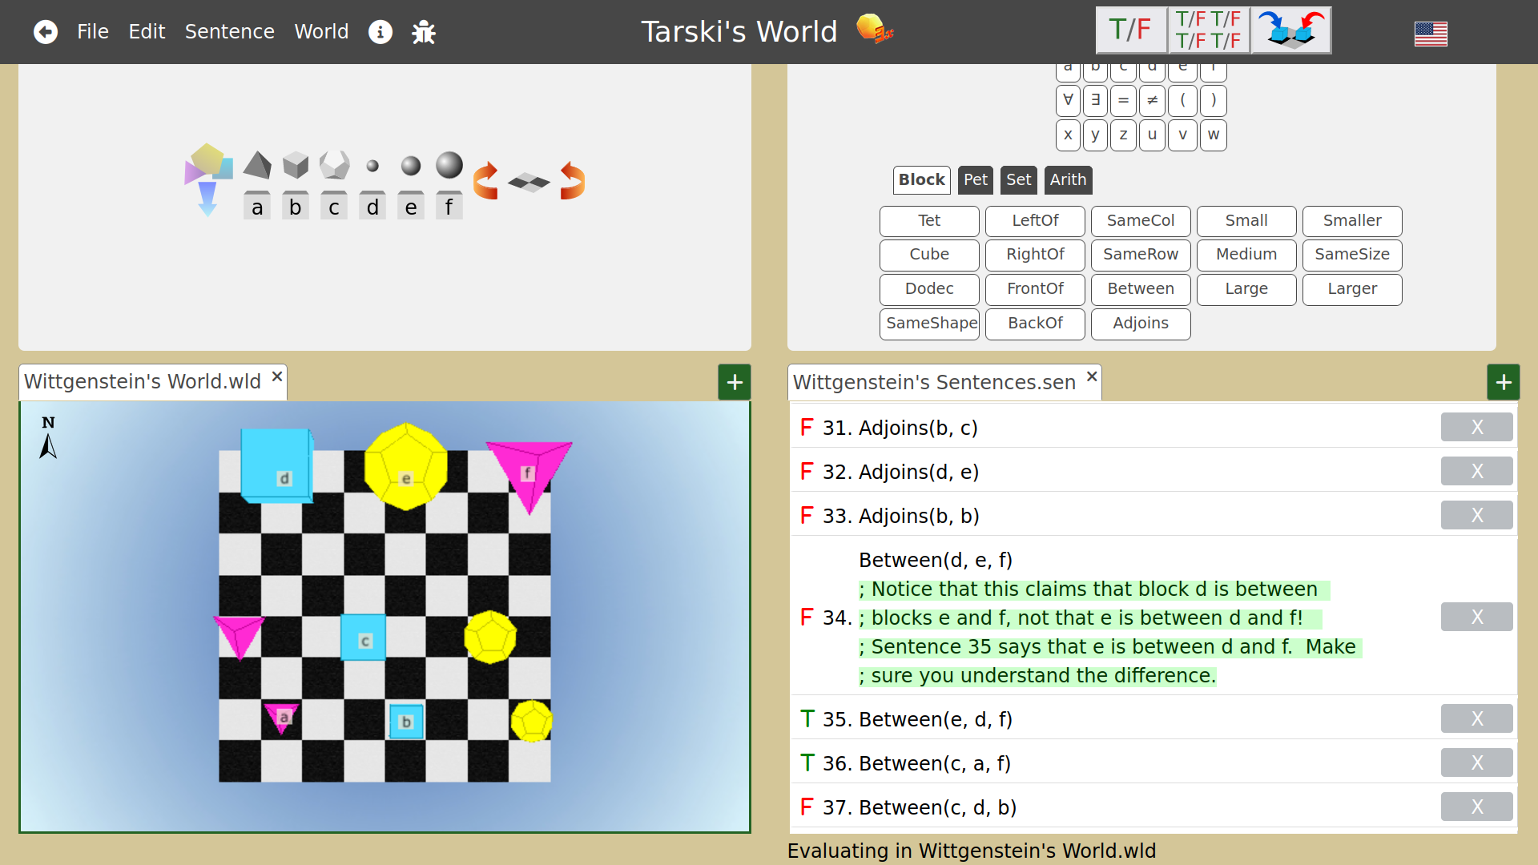Delete sentence 35 with its X button
The image size is (1538, 865).
point(1476,718)
